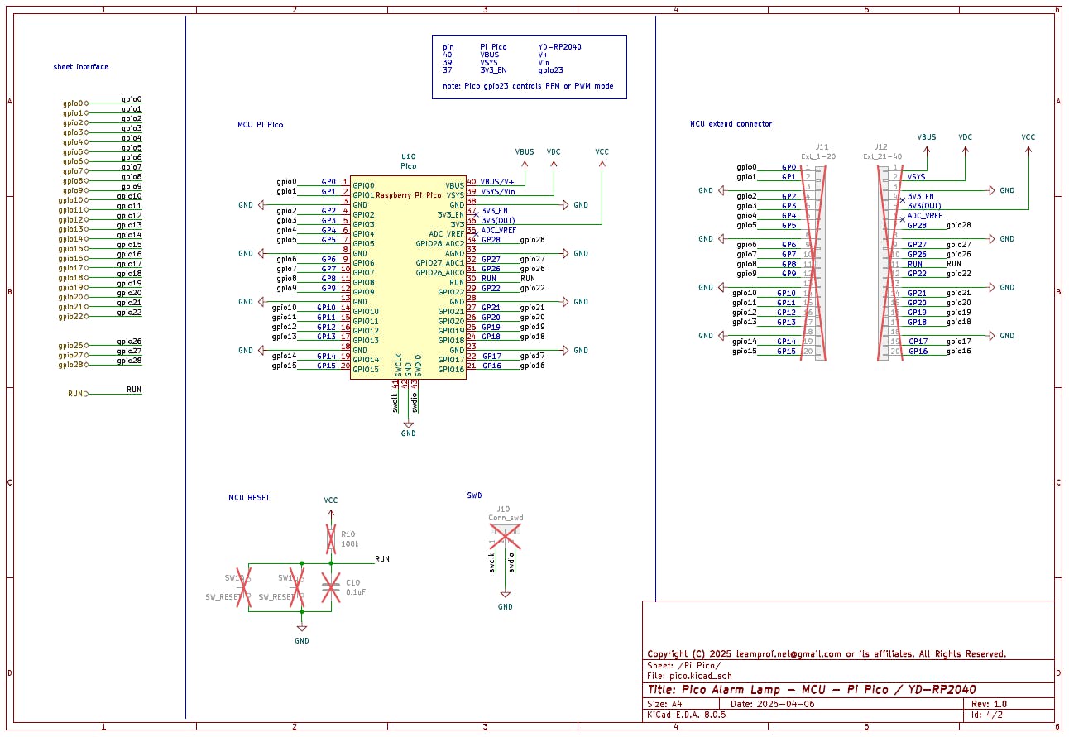Select the SW_RESET switch nearest capacitor C10

tap(296, 587)
